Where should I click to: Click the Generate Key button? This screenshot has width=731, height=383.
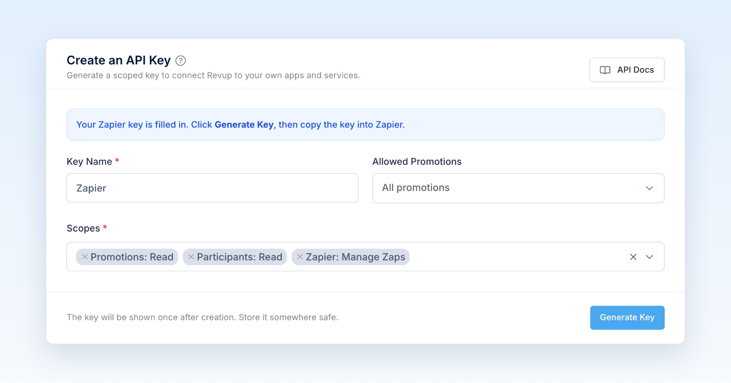point(627,318)
